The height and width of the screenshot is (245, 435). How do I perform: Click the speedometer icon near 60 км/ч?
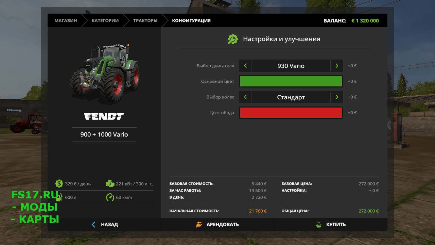110,197
